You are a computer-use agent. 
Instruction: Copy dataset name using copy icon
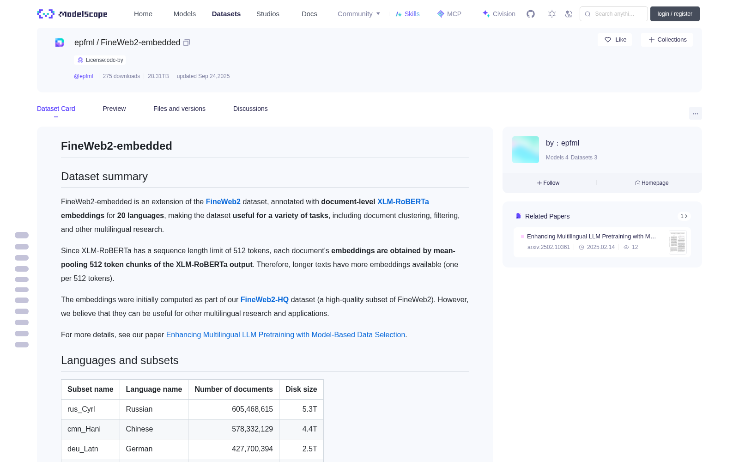coord(187,43)
